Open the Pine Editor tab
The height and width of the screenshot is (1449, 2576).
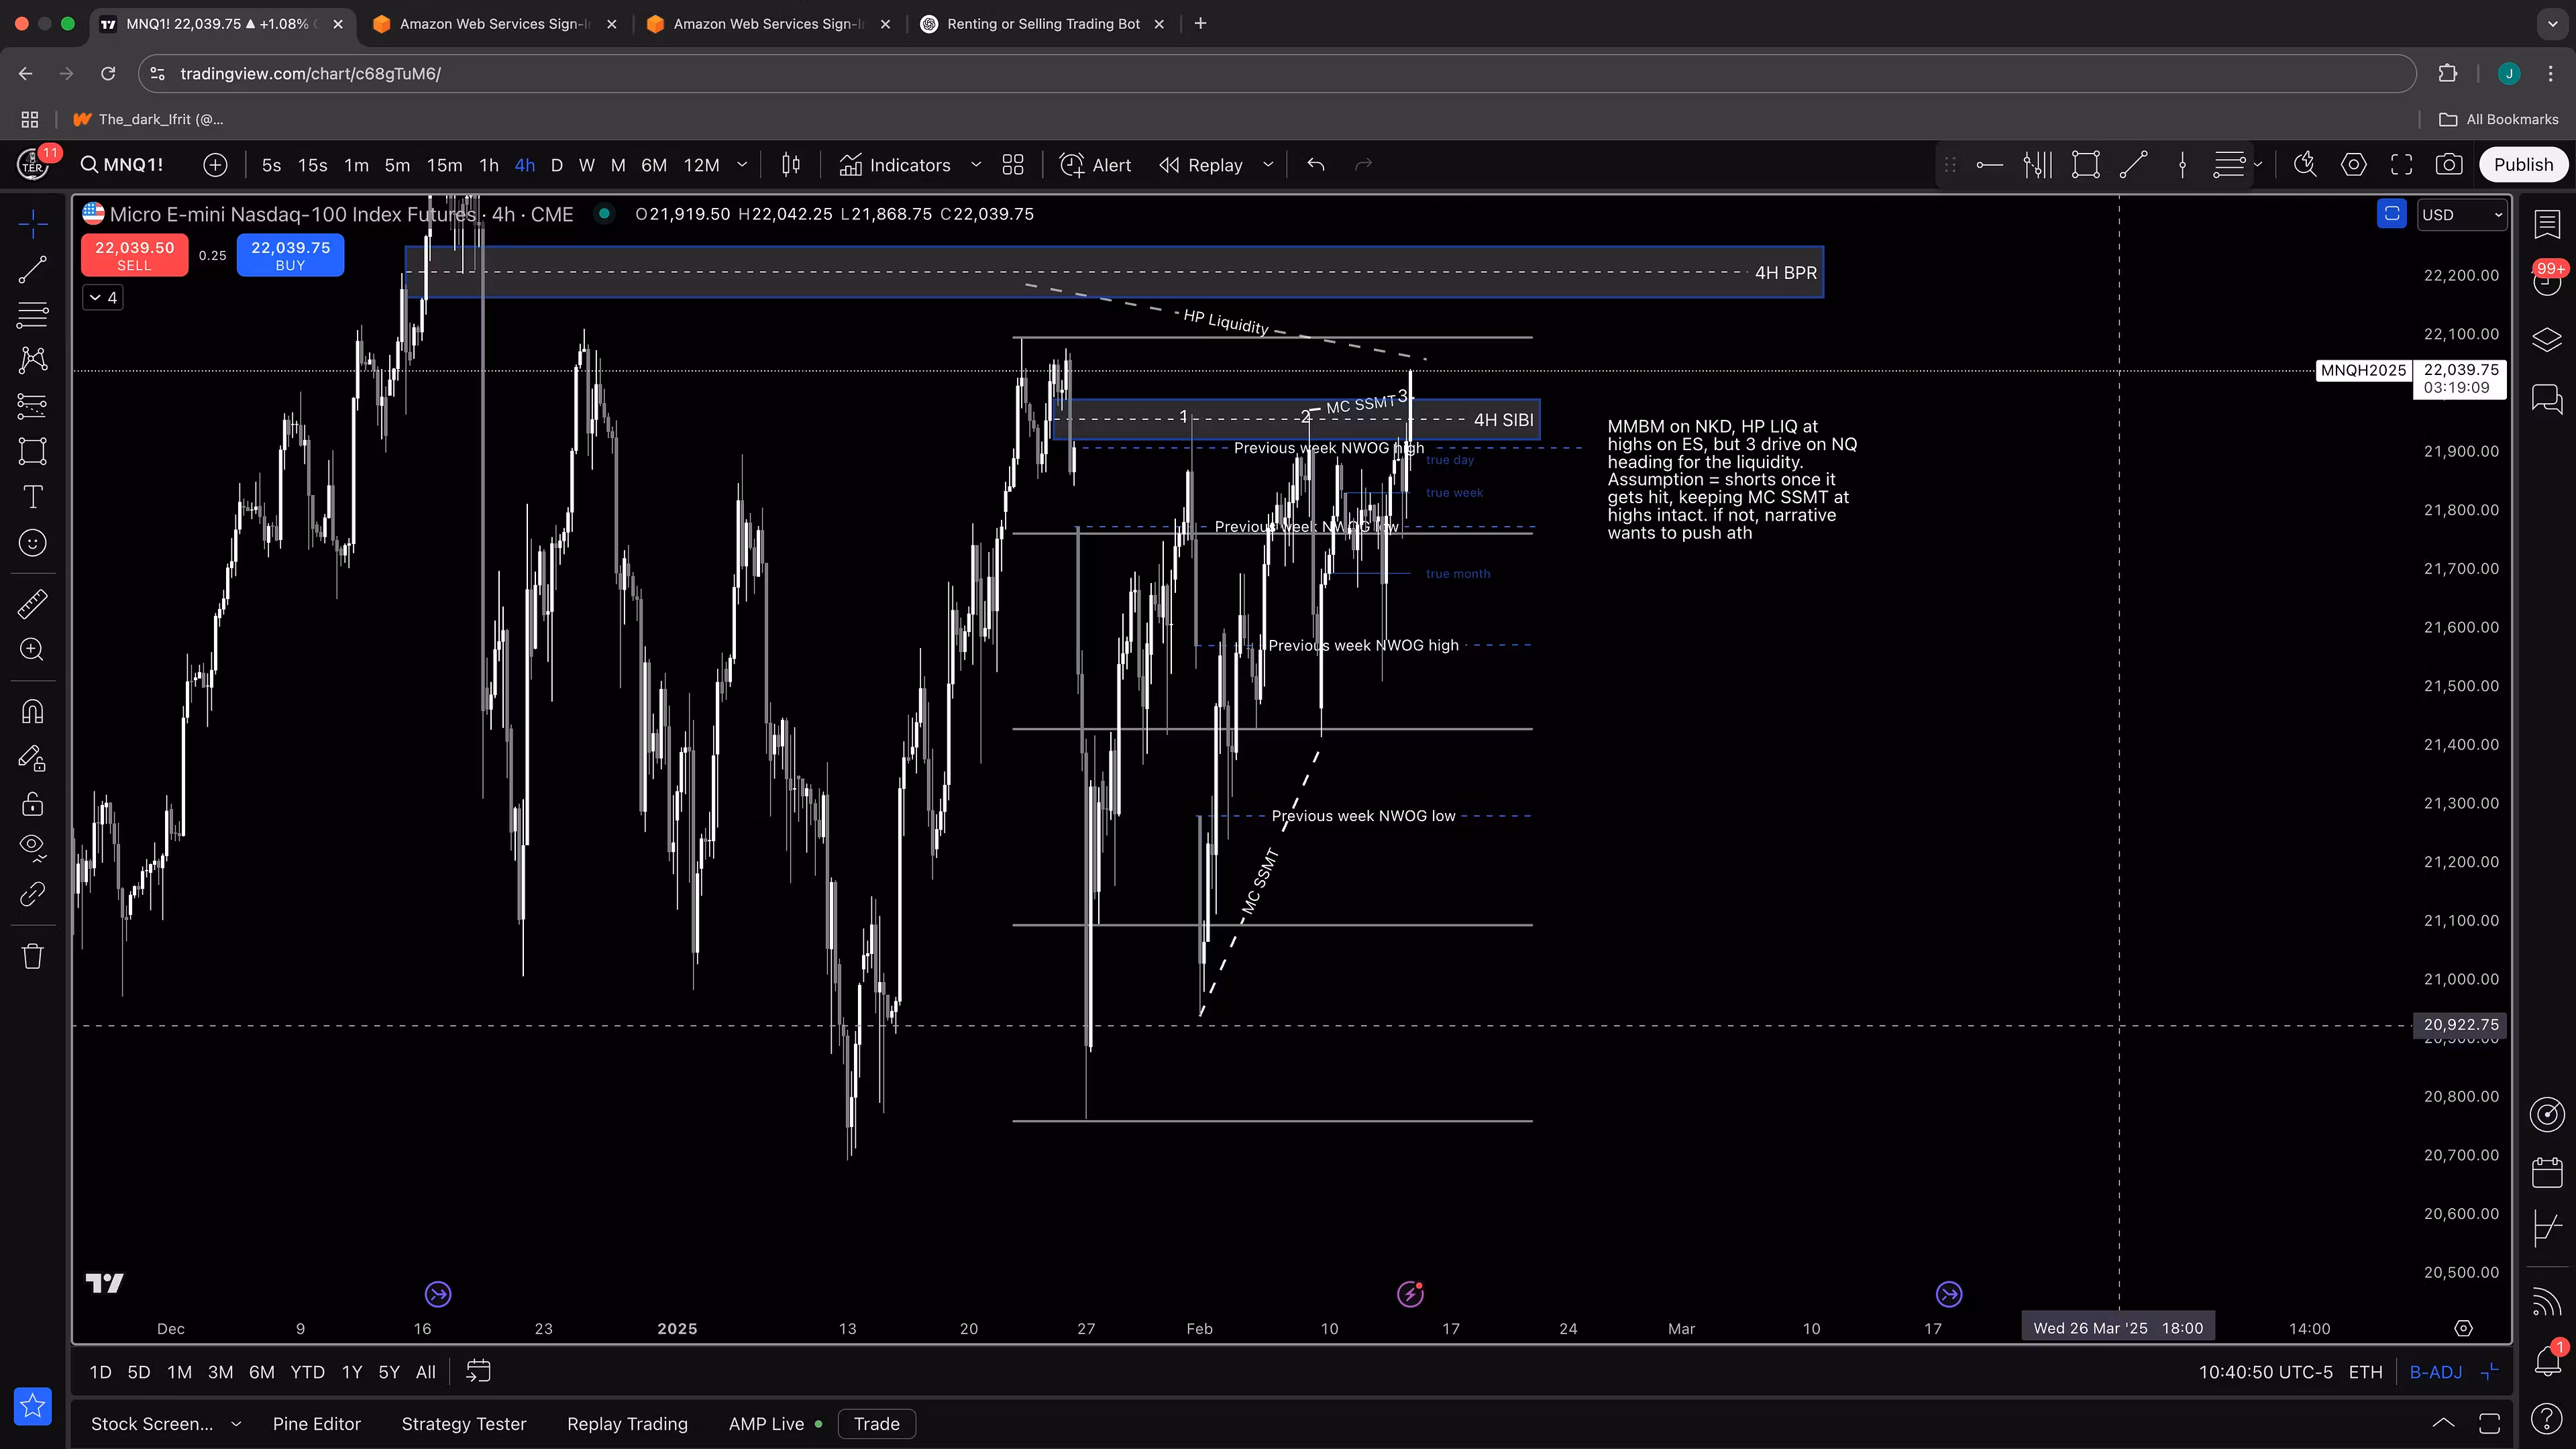(x=316, y=1424)
